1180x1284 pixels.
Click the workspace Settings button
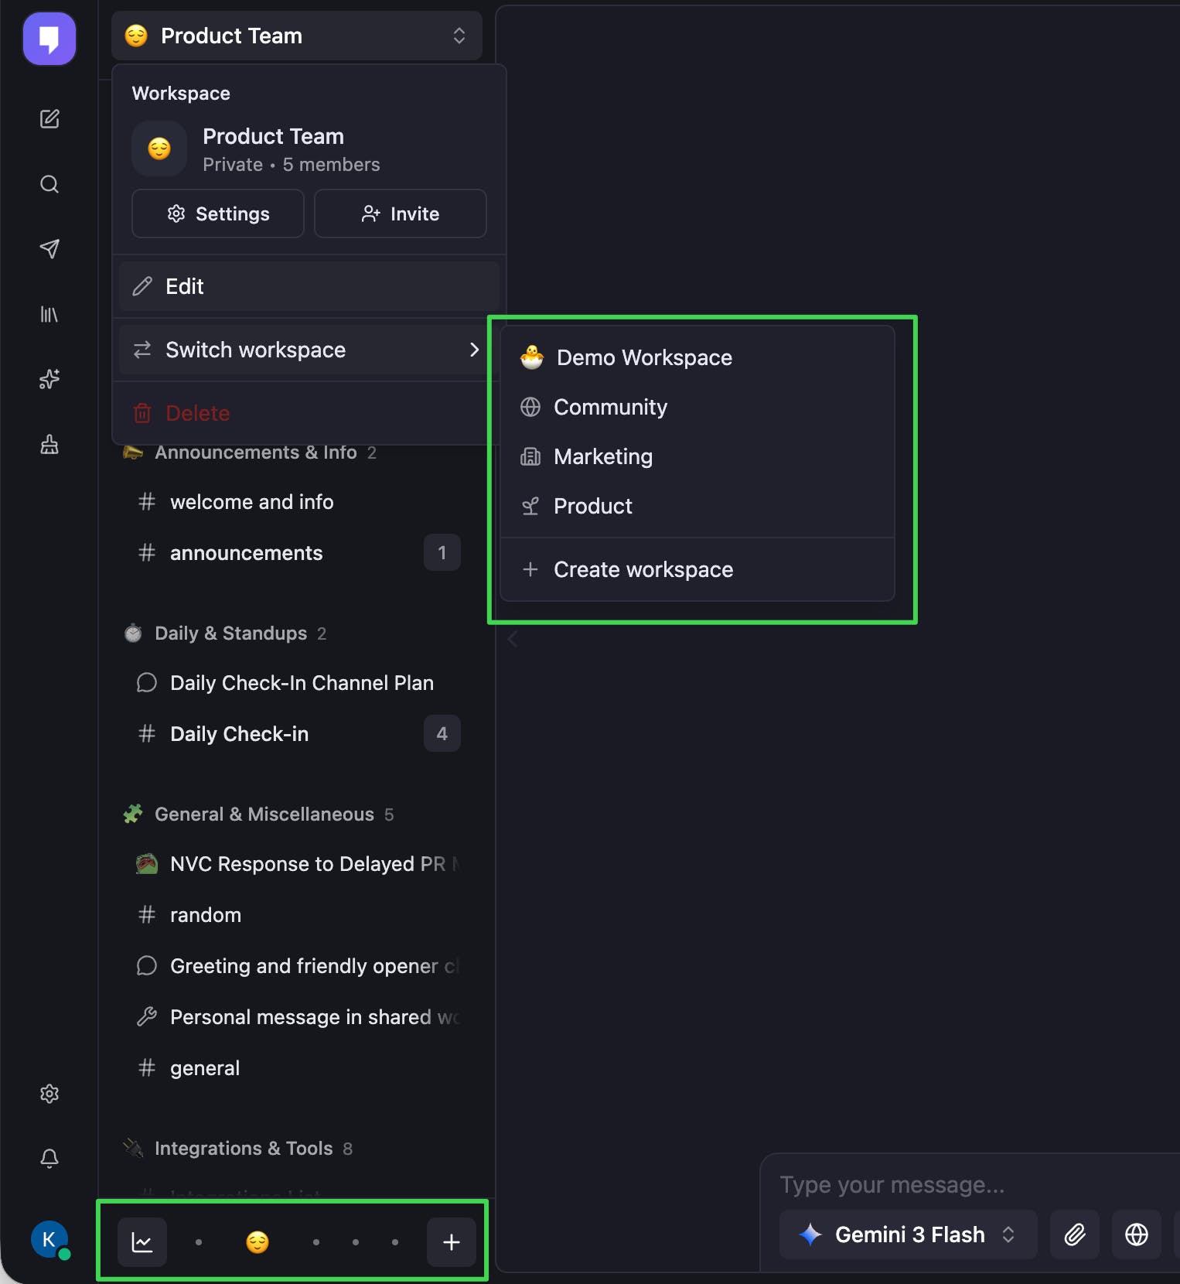[x=218, y=213]
